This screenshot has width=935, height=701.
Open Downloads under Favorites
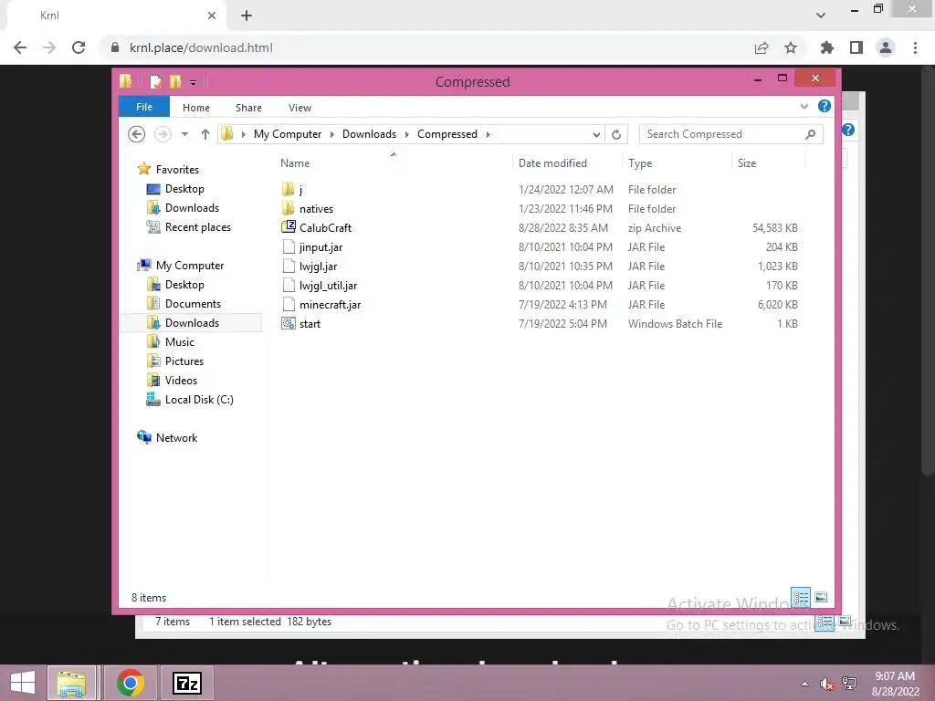point(192,208)
